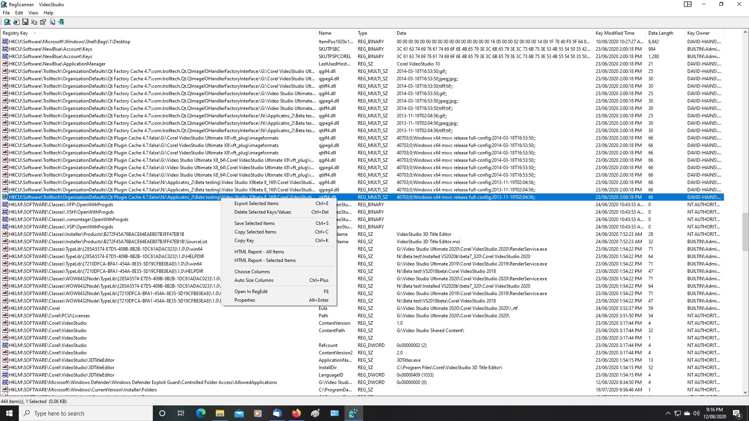Select Save Selected Items from context menu
This screenshot has height=421, width=749.
(279, 223)
